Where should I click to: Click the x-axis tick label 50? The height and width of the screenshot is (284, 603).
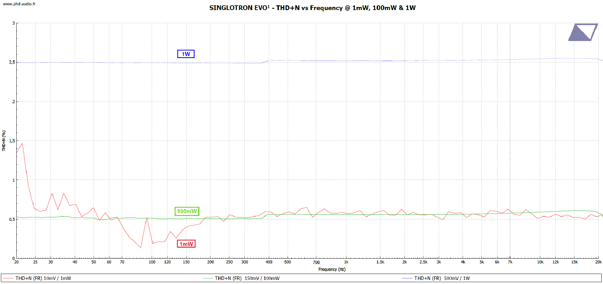point(94,262)
